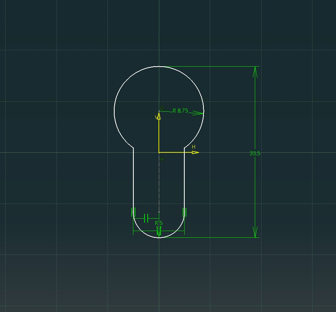Image resolution: width=336 pixels, height=312 pixels.
Task: Select tangency symbol on left slot line
Action: tap(133, 212)
